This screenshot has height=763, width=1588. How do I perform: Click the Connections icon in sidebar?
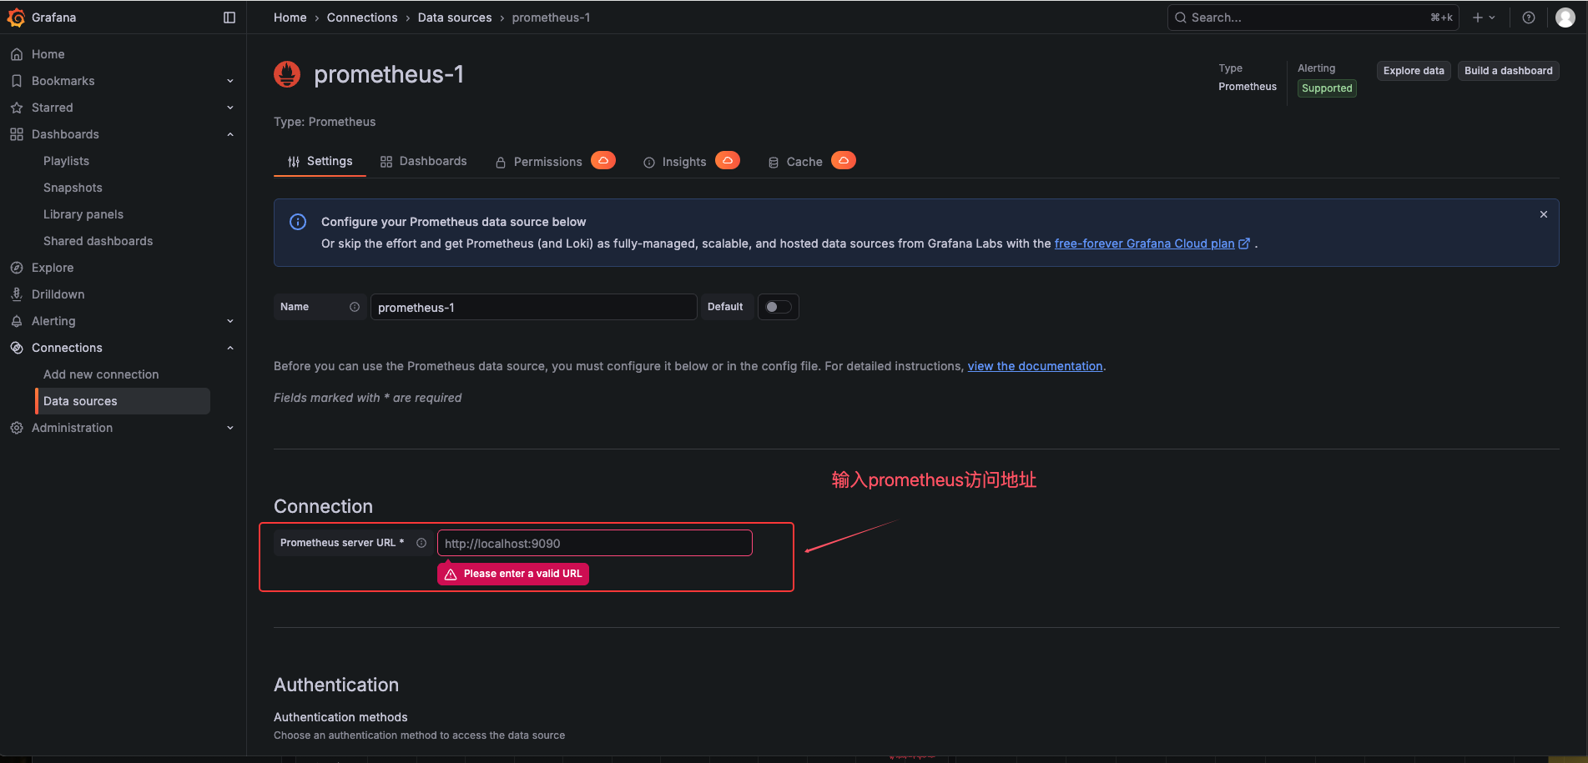click(17, 348)
